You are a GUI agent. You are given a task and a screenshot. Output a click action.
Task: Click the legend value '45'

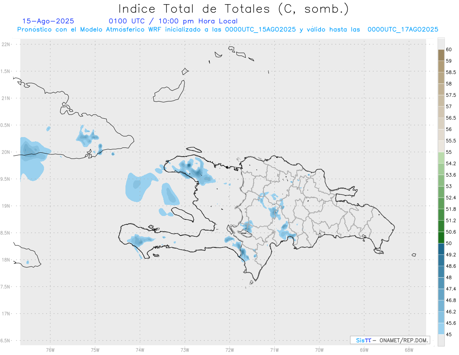449,334
